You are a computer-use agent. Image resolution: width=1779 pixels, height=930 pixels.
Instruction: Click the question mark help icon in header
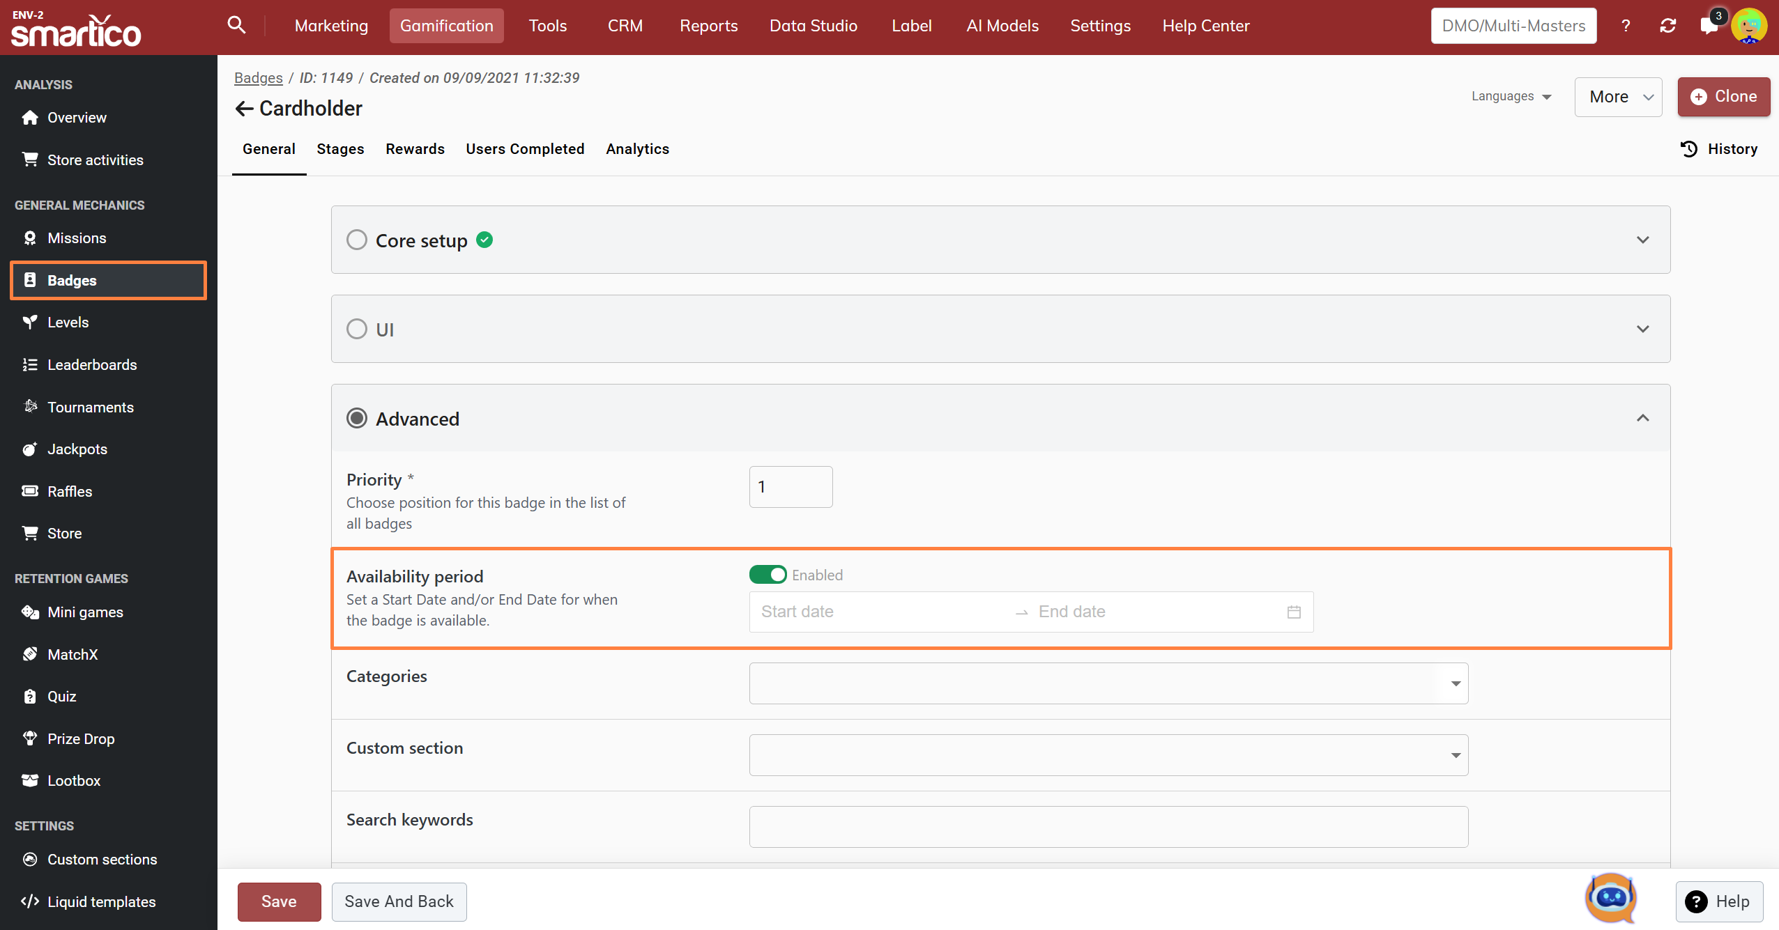pyautogui.click(x=1626, y=26)
